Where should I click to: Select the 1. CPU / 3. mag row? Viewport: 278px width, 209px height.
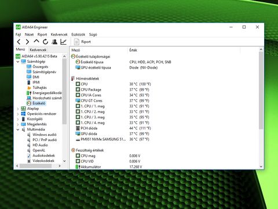(164, 117)
